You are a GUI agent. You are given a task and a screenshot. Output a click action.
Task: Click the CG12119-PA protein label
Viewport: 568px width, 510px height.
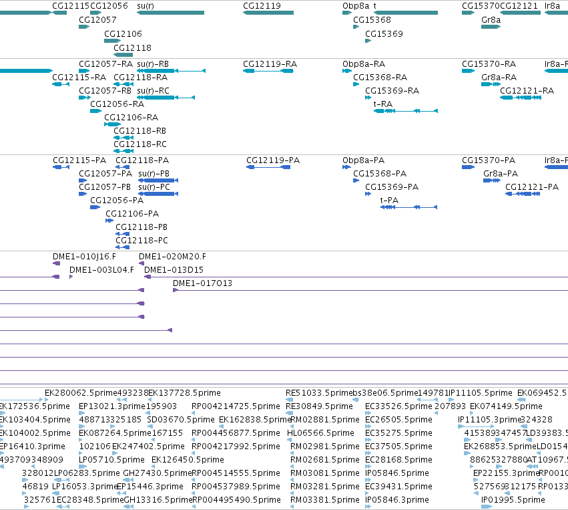273,160
